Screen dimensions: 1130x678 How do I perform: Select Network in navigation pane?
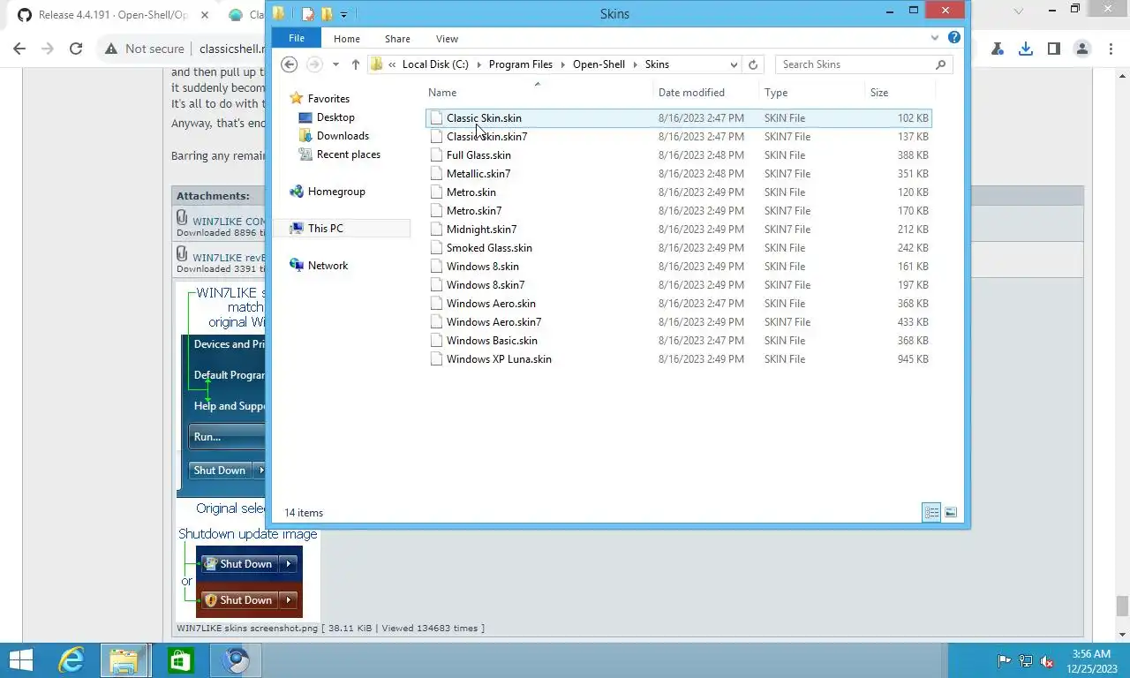[x=328, y=266]
